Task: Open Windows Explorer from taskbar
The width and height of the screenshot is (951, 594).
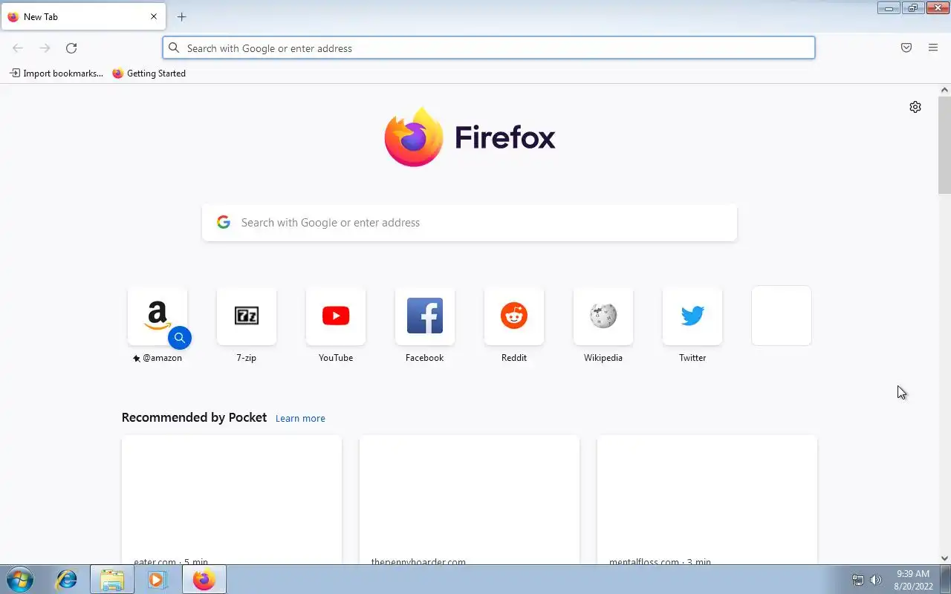Action: point(112,579)
